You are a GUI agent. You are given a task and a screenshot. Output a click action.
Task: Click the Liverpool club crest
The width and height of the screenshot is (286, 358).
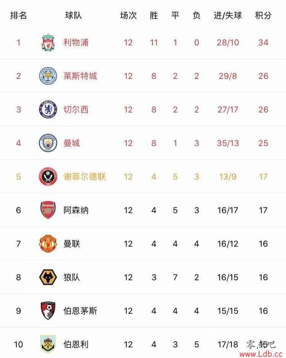[48, 42]
